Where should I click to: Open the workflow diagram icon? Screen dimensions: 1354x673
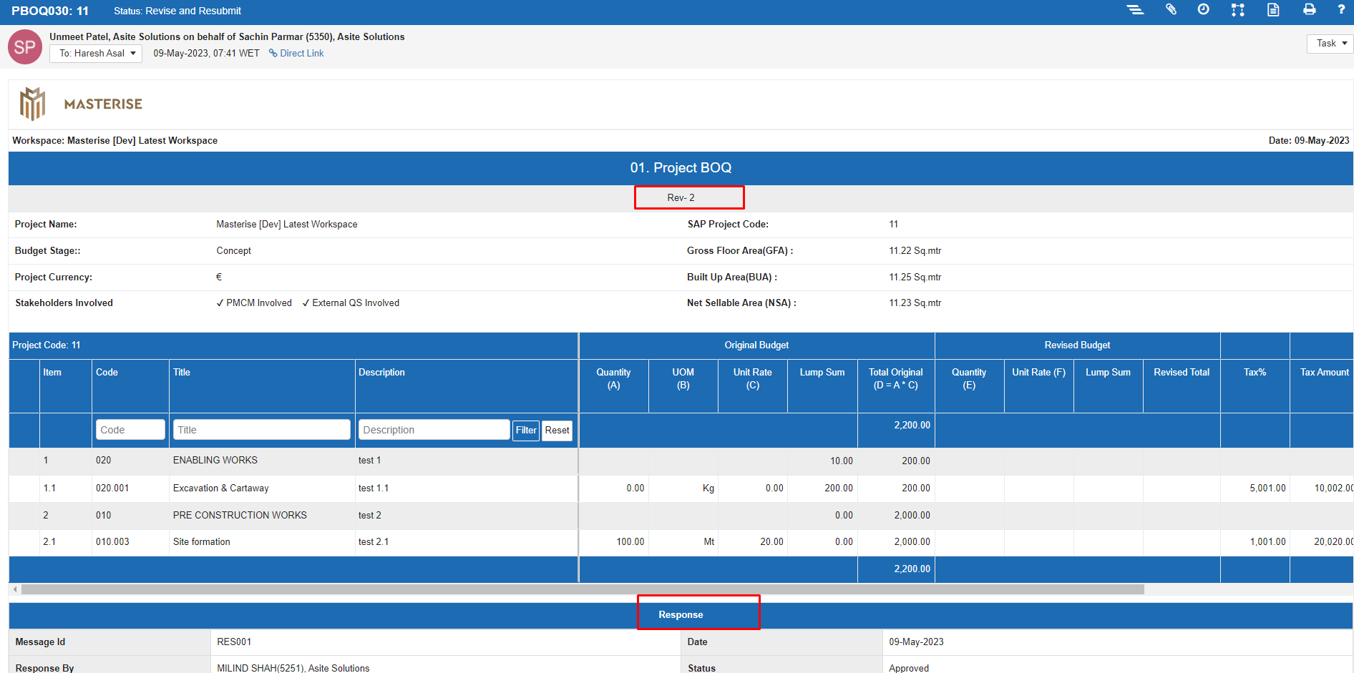(1238, 10)
